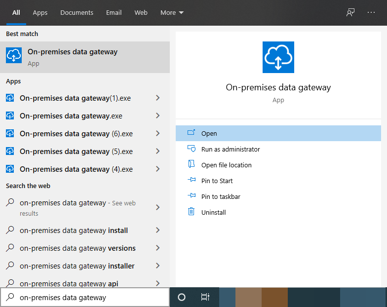Click the Run as administrator shield icon
This screenshot has width=387, height=307.
(x=192, y=149)
